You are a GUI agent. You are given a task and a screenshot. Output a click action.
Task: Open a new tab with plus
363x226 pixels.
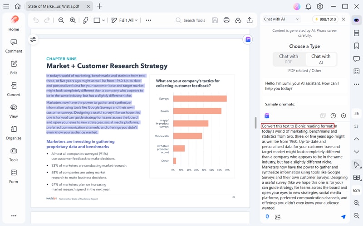click(x=99, y=6)
